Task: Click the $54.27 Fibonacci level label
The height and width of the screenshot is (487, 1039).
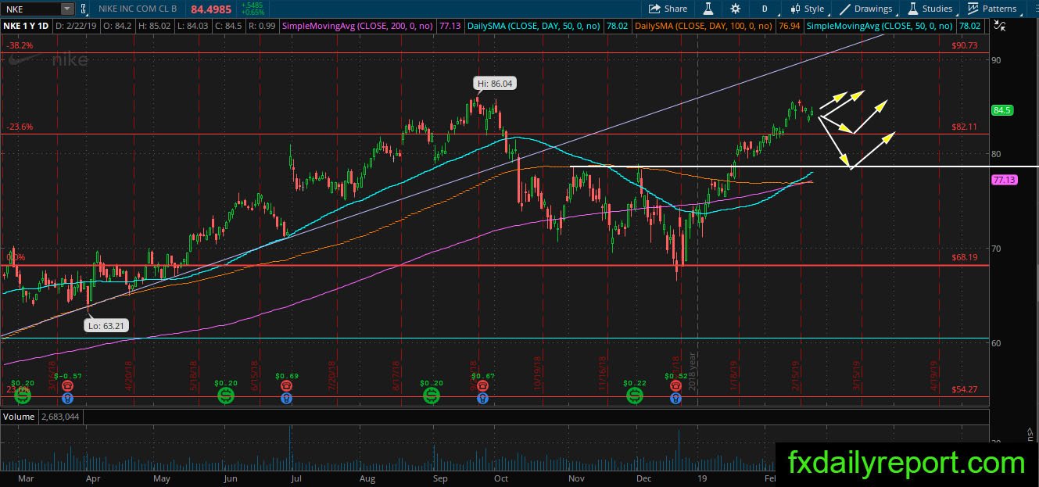Action: 965,389
